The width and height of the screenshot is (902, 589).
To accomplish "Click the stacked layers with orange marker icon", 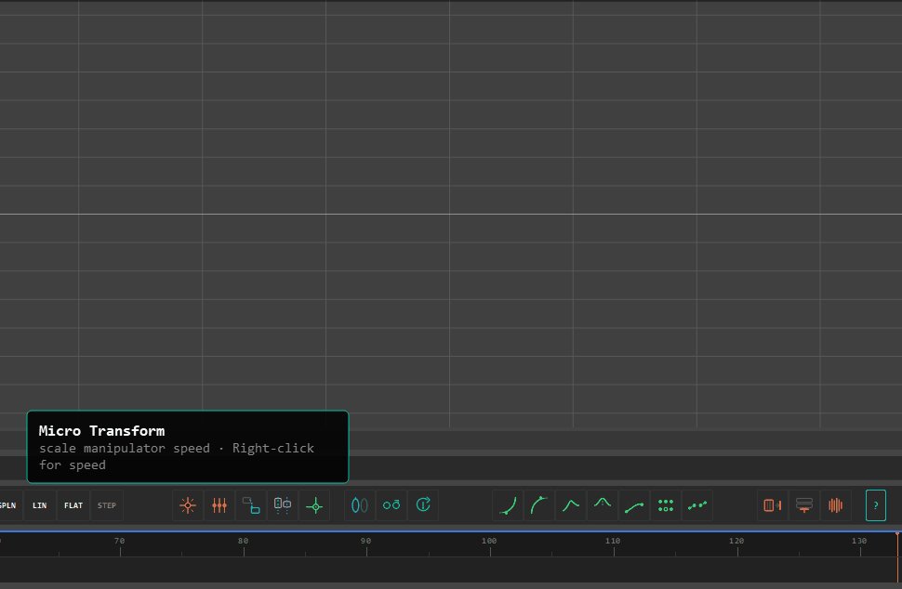I will click(803, 505).
